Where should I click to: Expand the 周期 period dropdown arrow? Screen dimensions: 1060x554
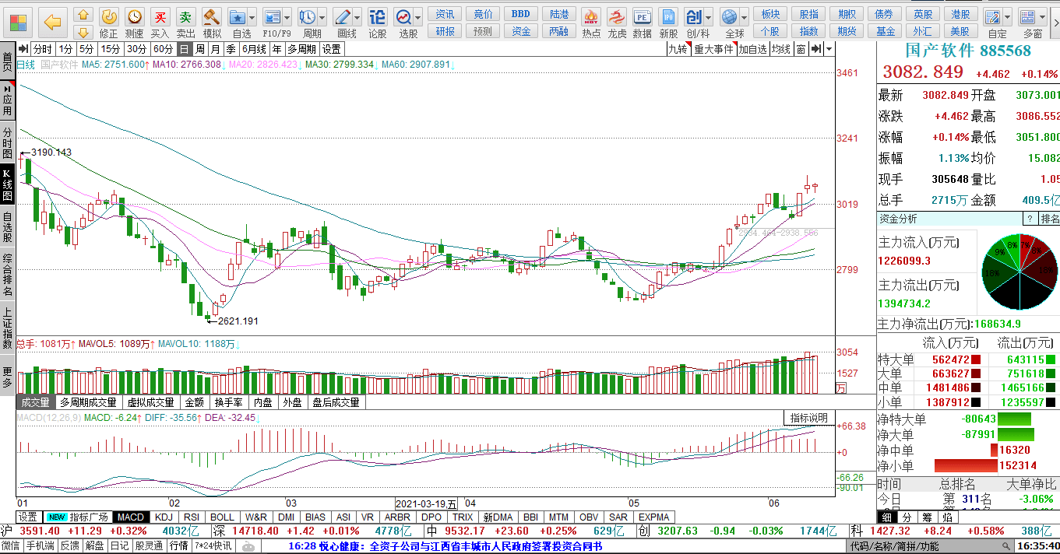point(322,16)
